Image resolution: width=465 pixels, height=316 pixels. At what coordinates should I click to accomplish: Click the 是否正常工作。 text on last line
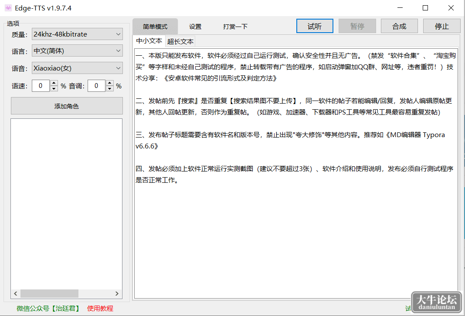click(157, 180)
